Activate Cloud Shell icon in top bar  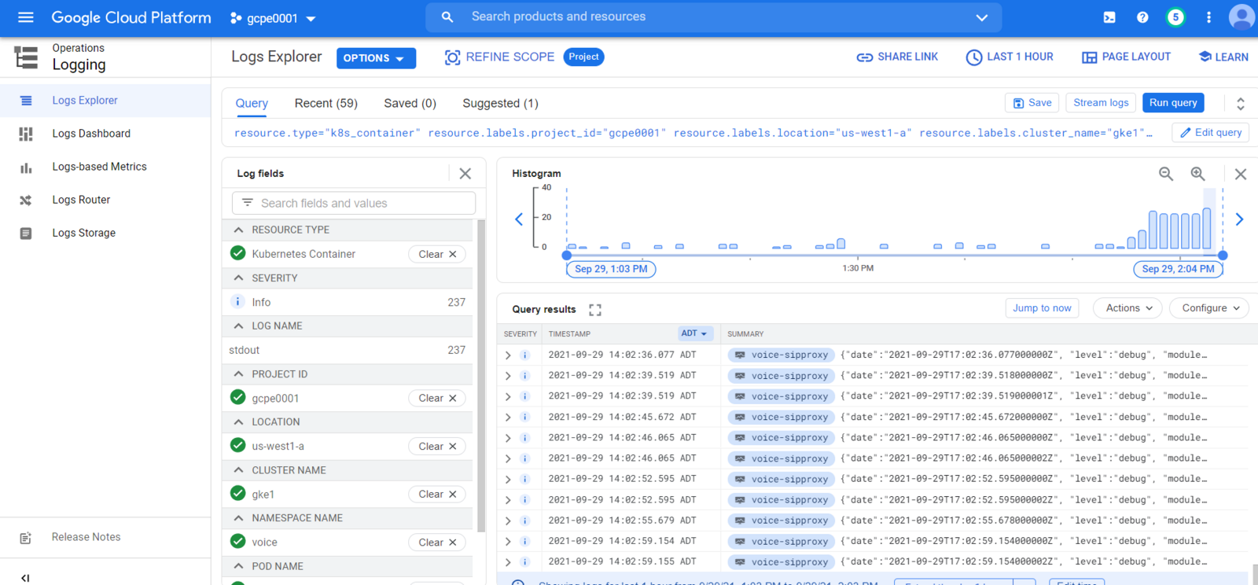coord(1109,17)
